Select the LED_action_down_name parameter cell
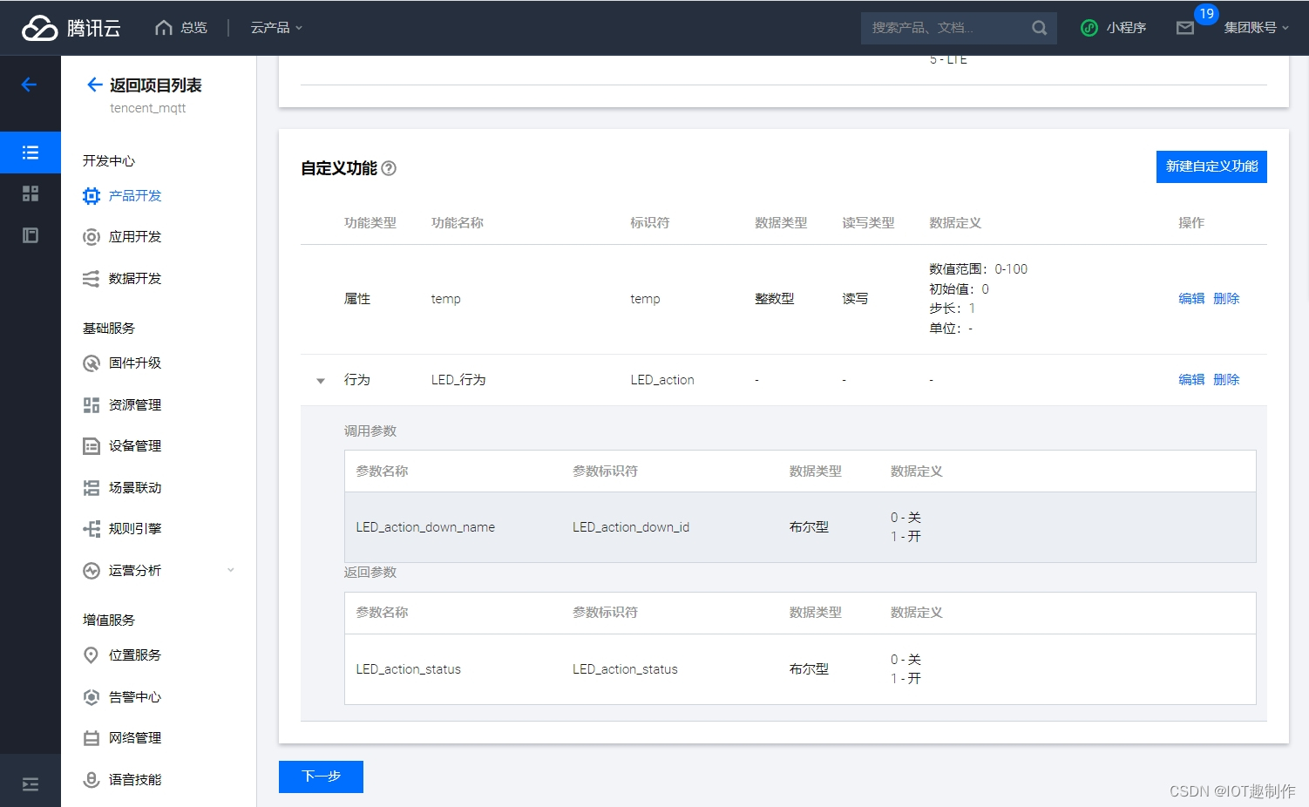The height and width of the screenshot is (807, 1309). pyautogui.click(x=425, y=527)
